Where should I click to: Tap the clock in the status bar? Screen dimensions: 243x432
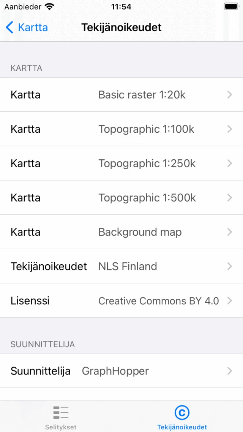pyautogui.click(x=121, y=6)
